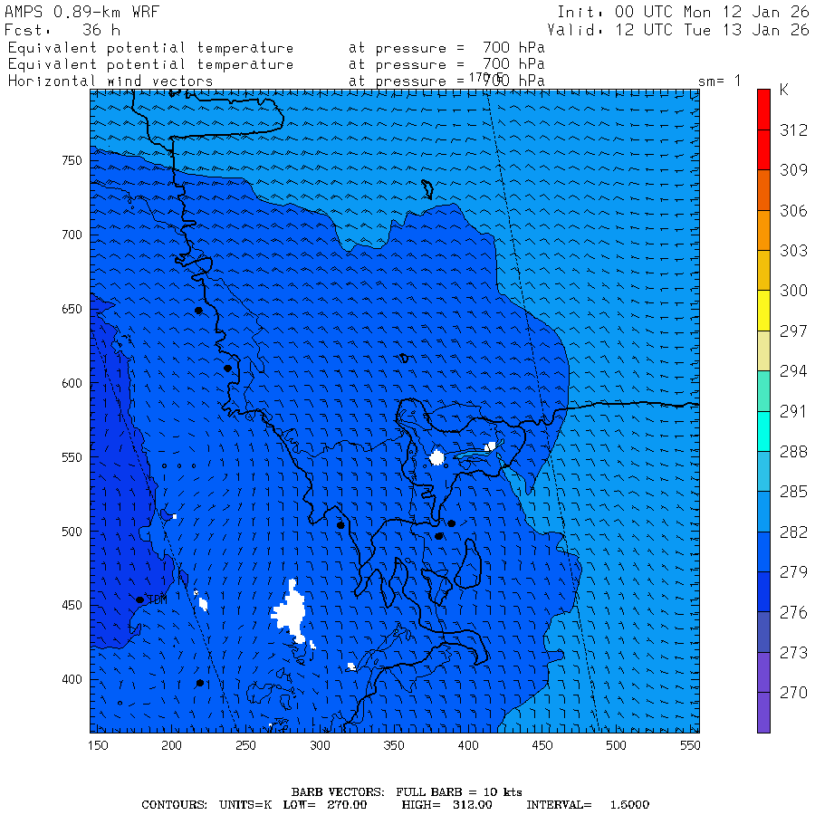
Task: Select the color bar segment between 285 and 282
Action: click(x=763, y=512)
